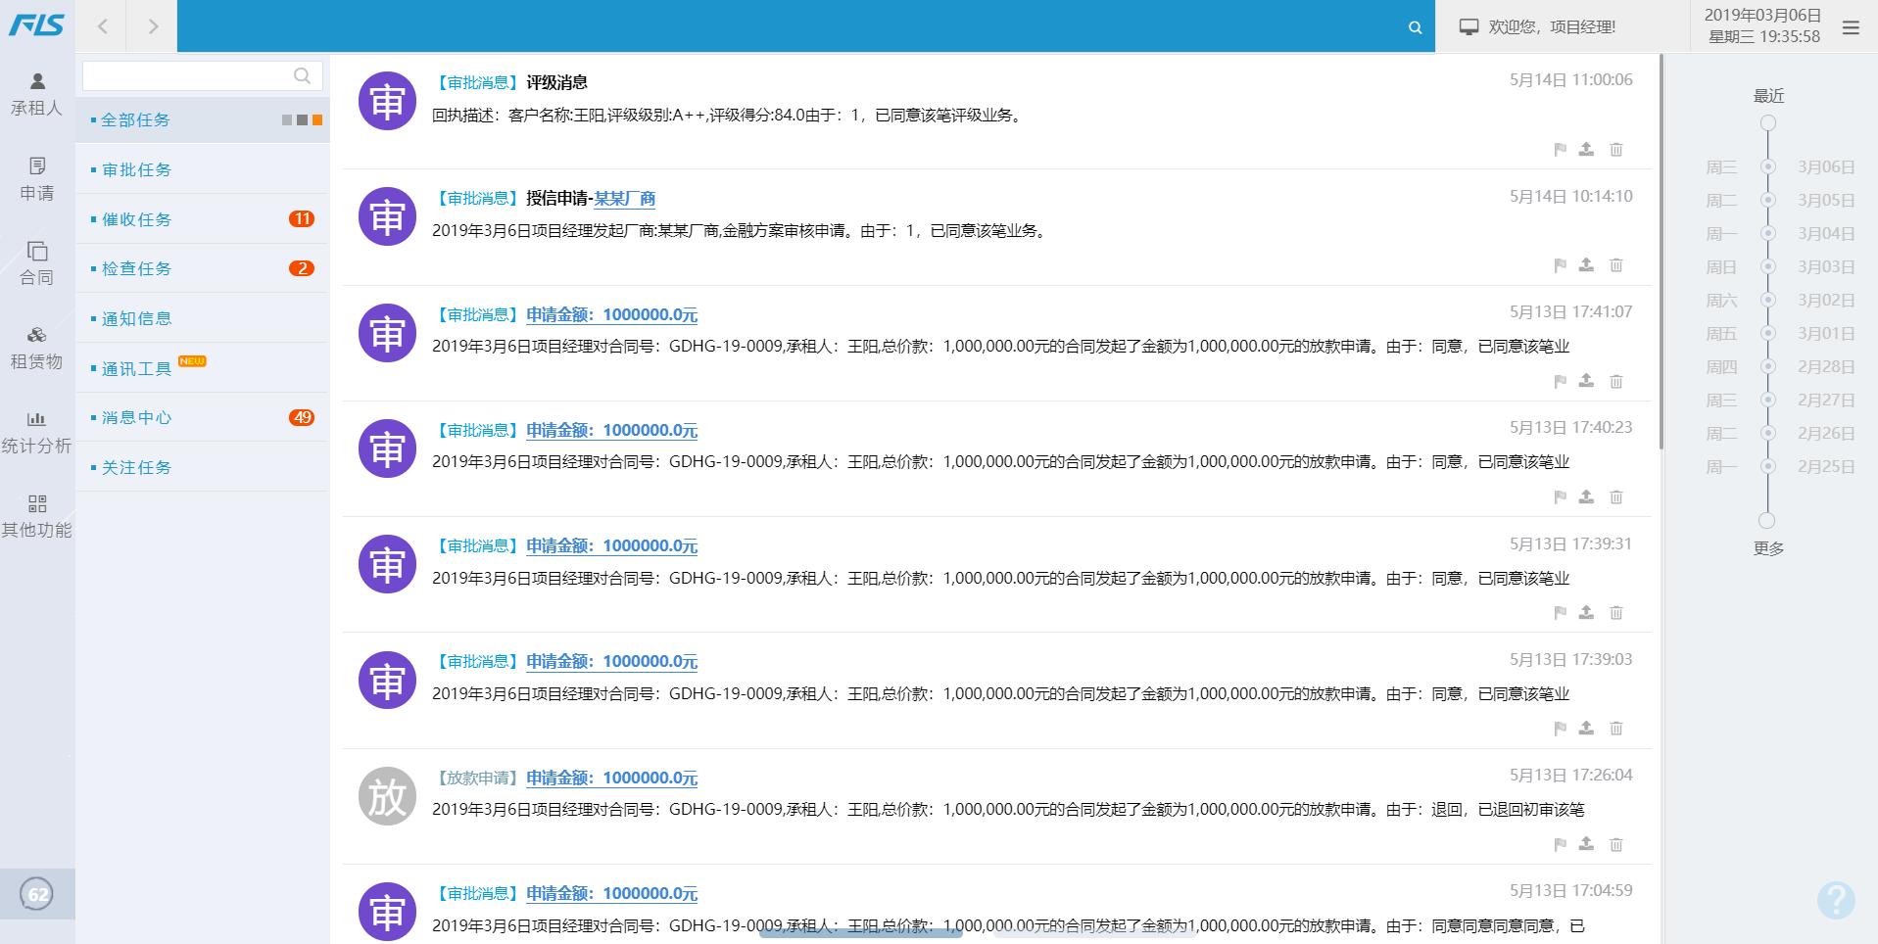Open 其他功能 grid menu

click(37, 504)
